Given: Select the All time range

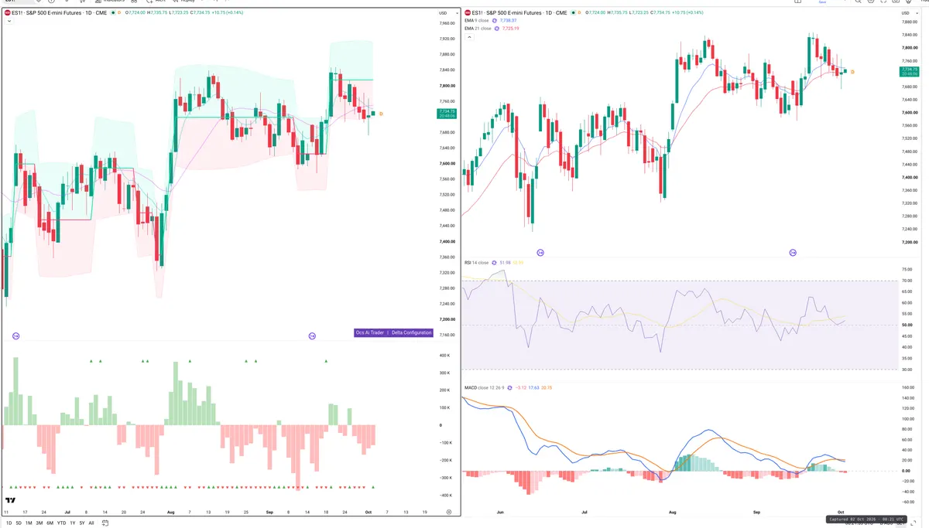Looking at the screenshot, I should point(91,523).
